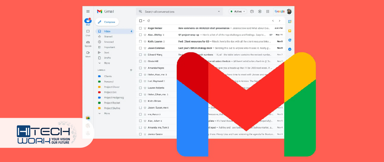Open the Chat section in left rail
The width and height of the screenshot is (384, 162).
tap(88, 33)
